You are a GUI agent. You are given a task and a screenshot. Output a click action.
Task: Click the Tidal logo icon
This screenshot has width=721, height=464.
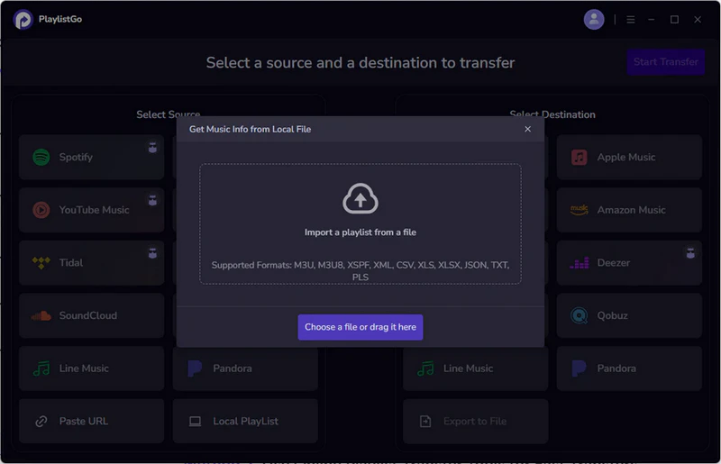click(41, 262)
